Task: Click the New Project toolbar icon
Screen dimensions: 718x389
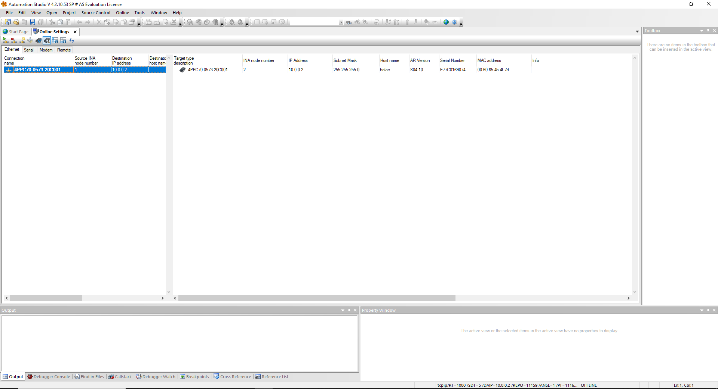Action: [x=8, y=22]
